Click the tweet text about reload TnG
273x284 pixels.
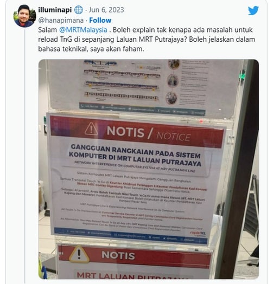[147, 40]
